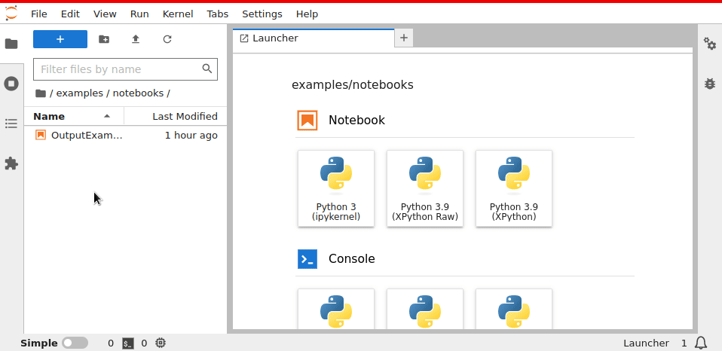Focus the Filter files by name field

125,69
